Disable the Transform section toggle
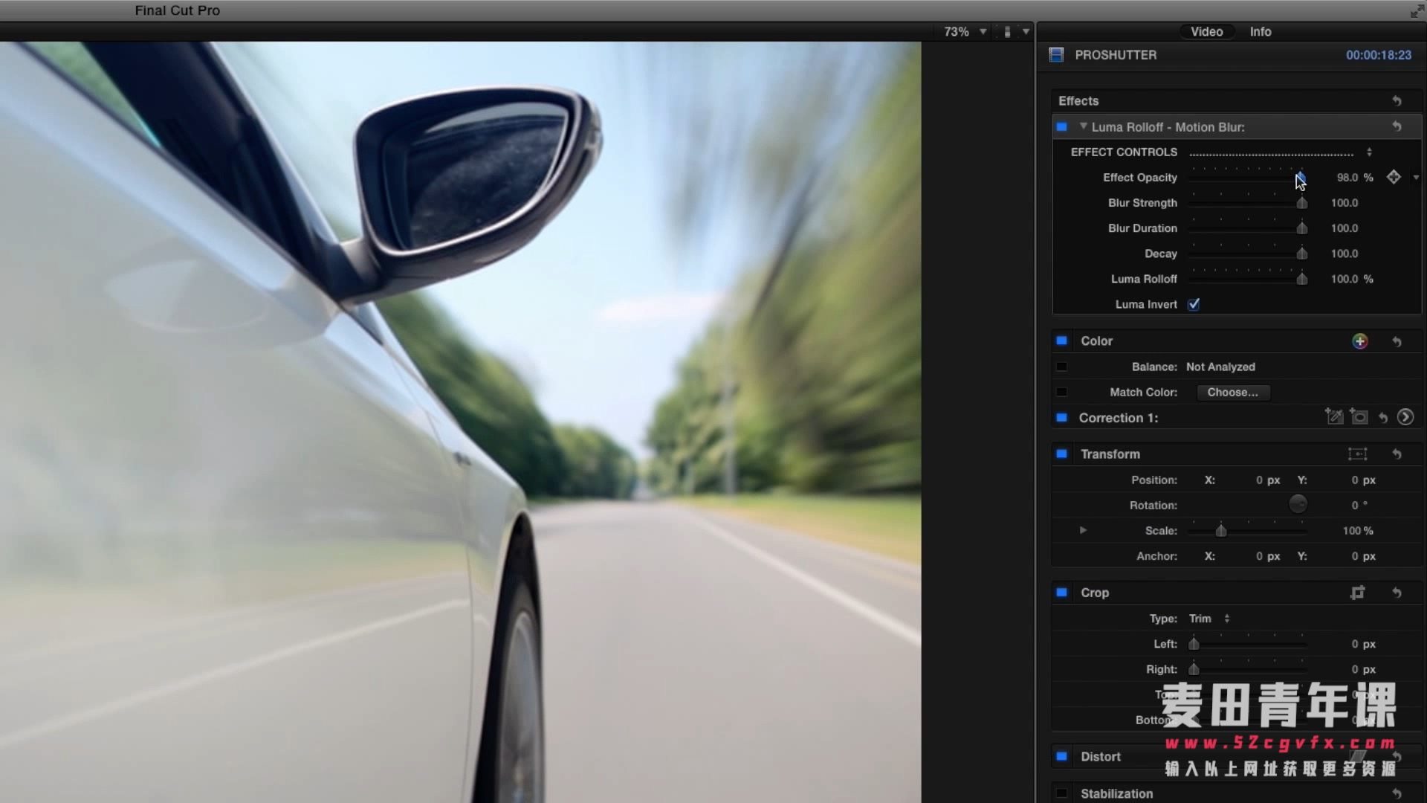The image size is (1427, 803). [x=1061, y=454]
